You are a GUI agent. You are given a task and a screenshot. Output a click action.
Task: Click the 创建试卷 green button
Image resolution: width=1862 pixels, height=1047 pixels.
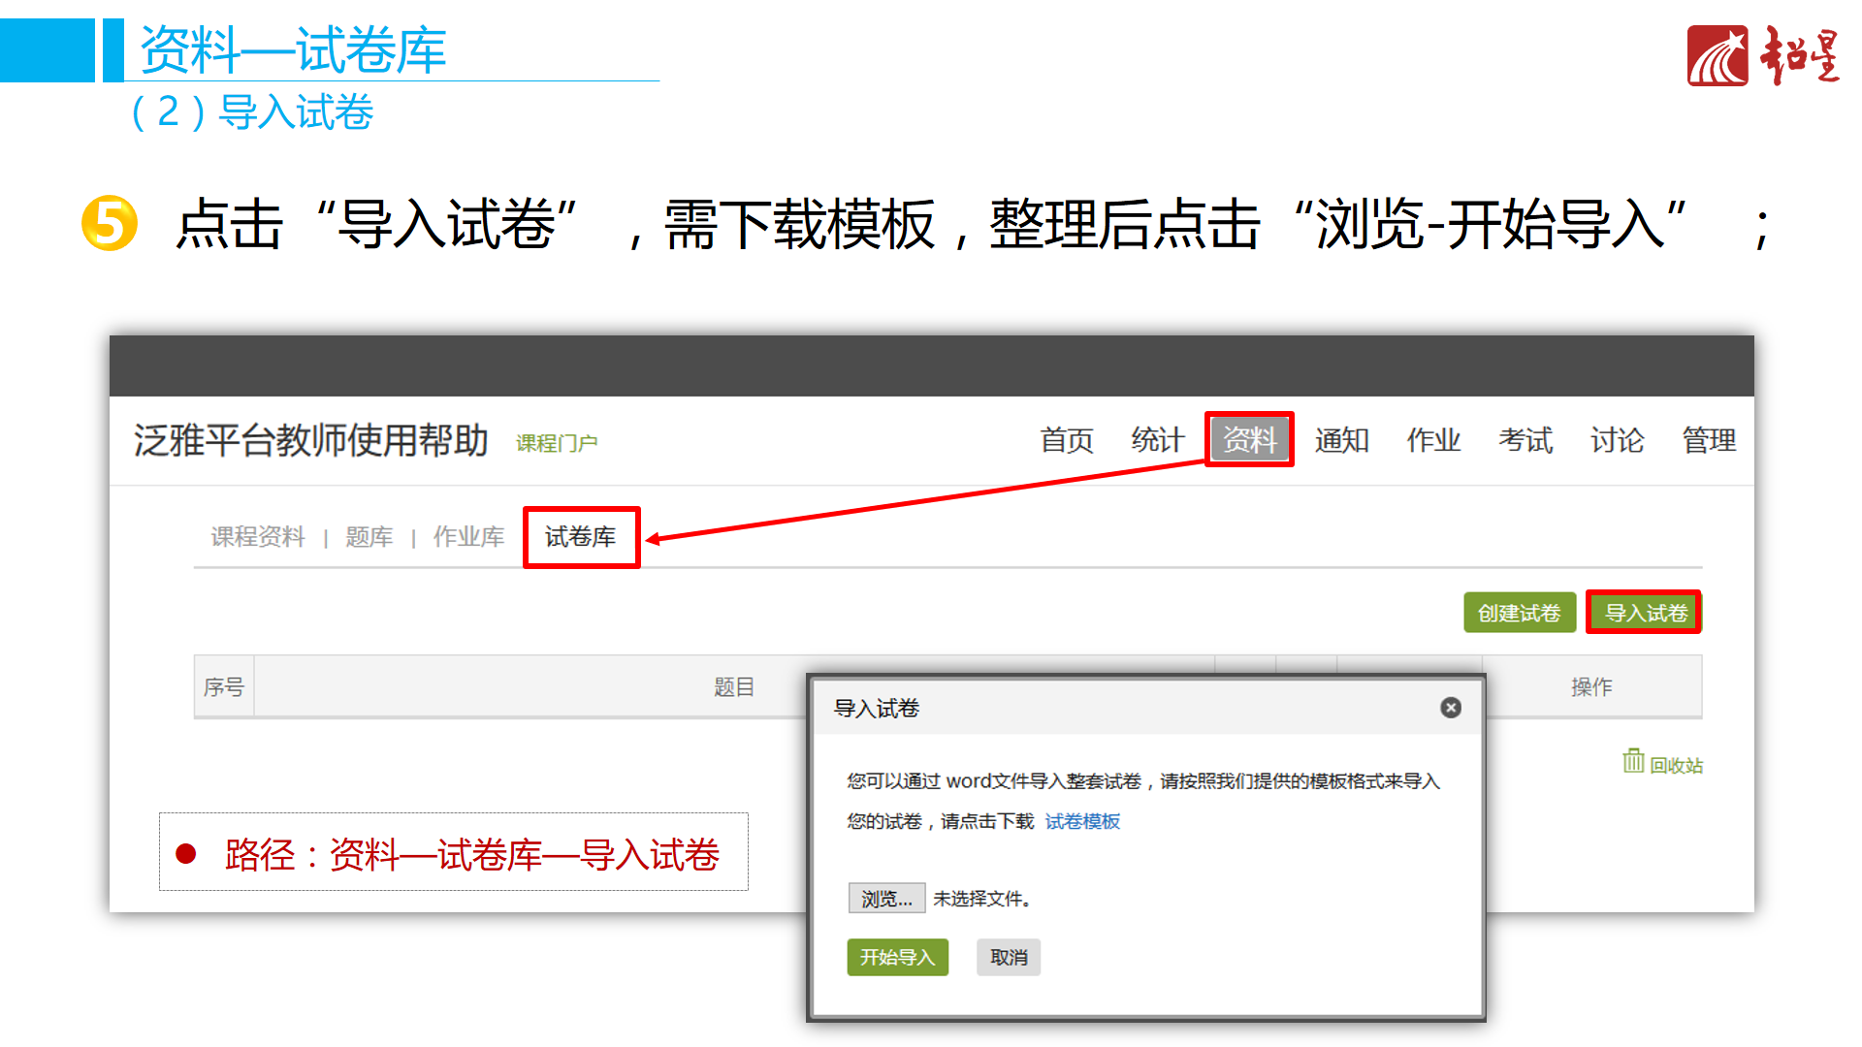click(1519, 613)
